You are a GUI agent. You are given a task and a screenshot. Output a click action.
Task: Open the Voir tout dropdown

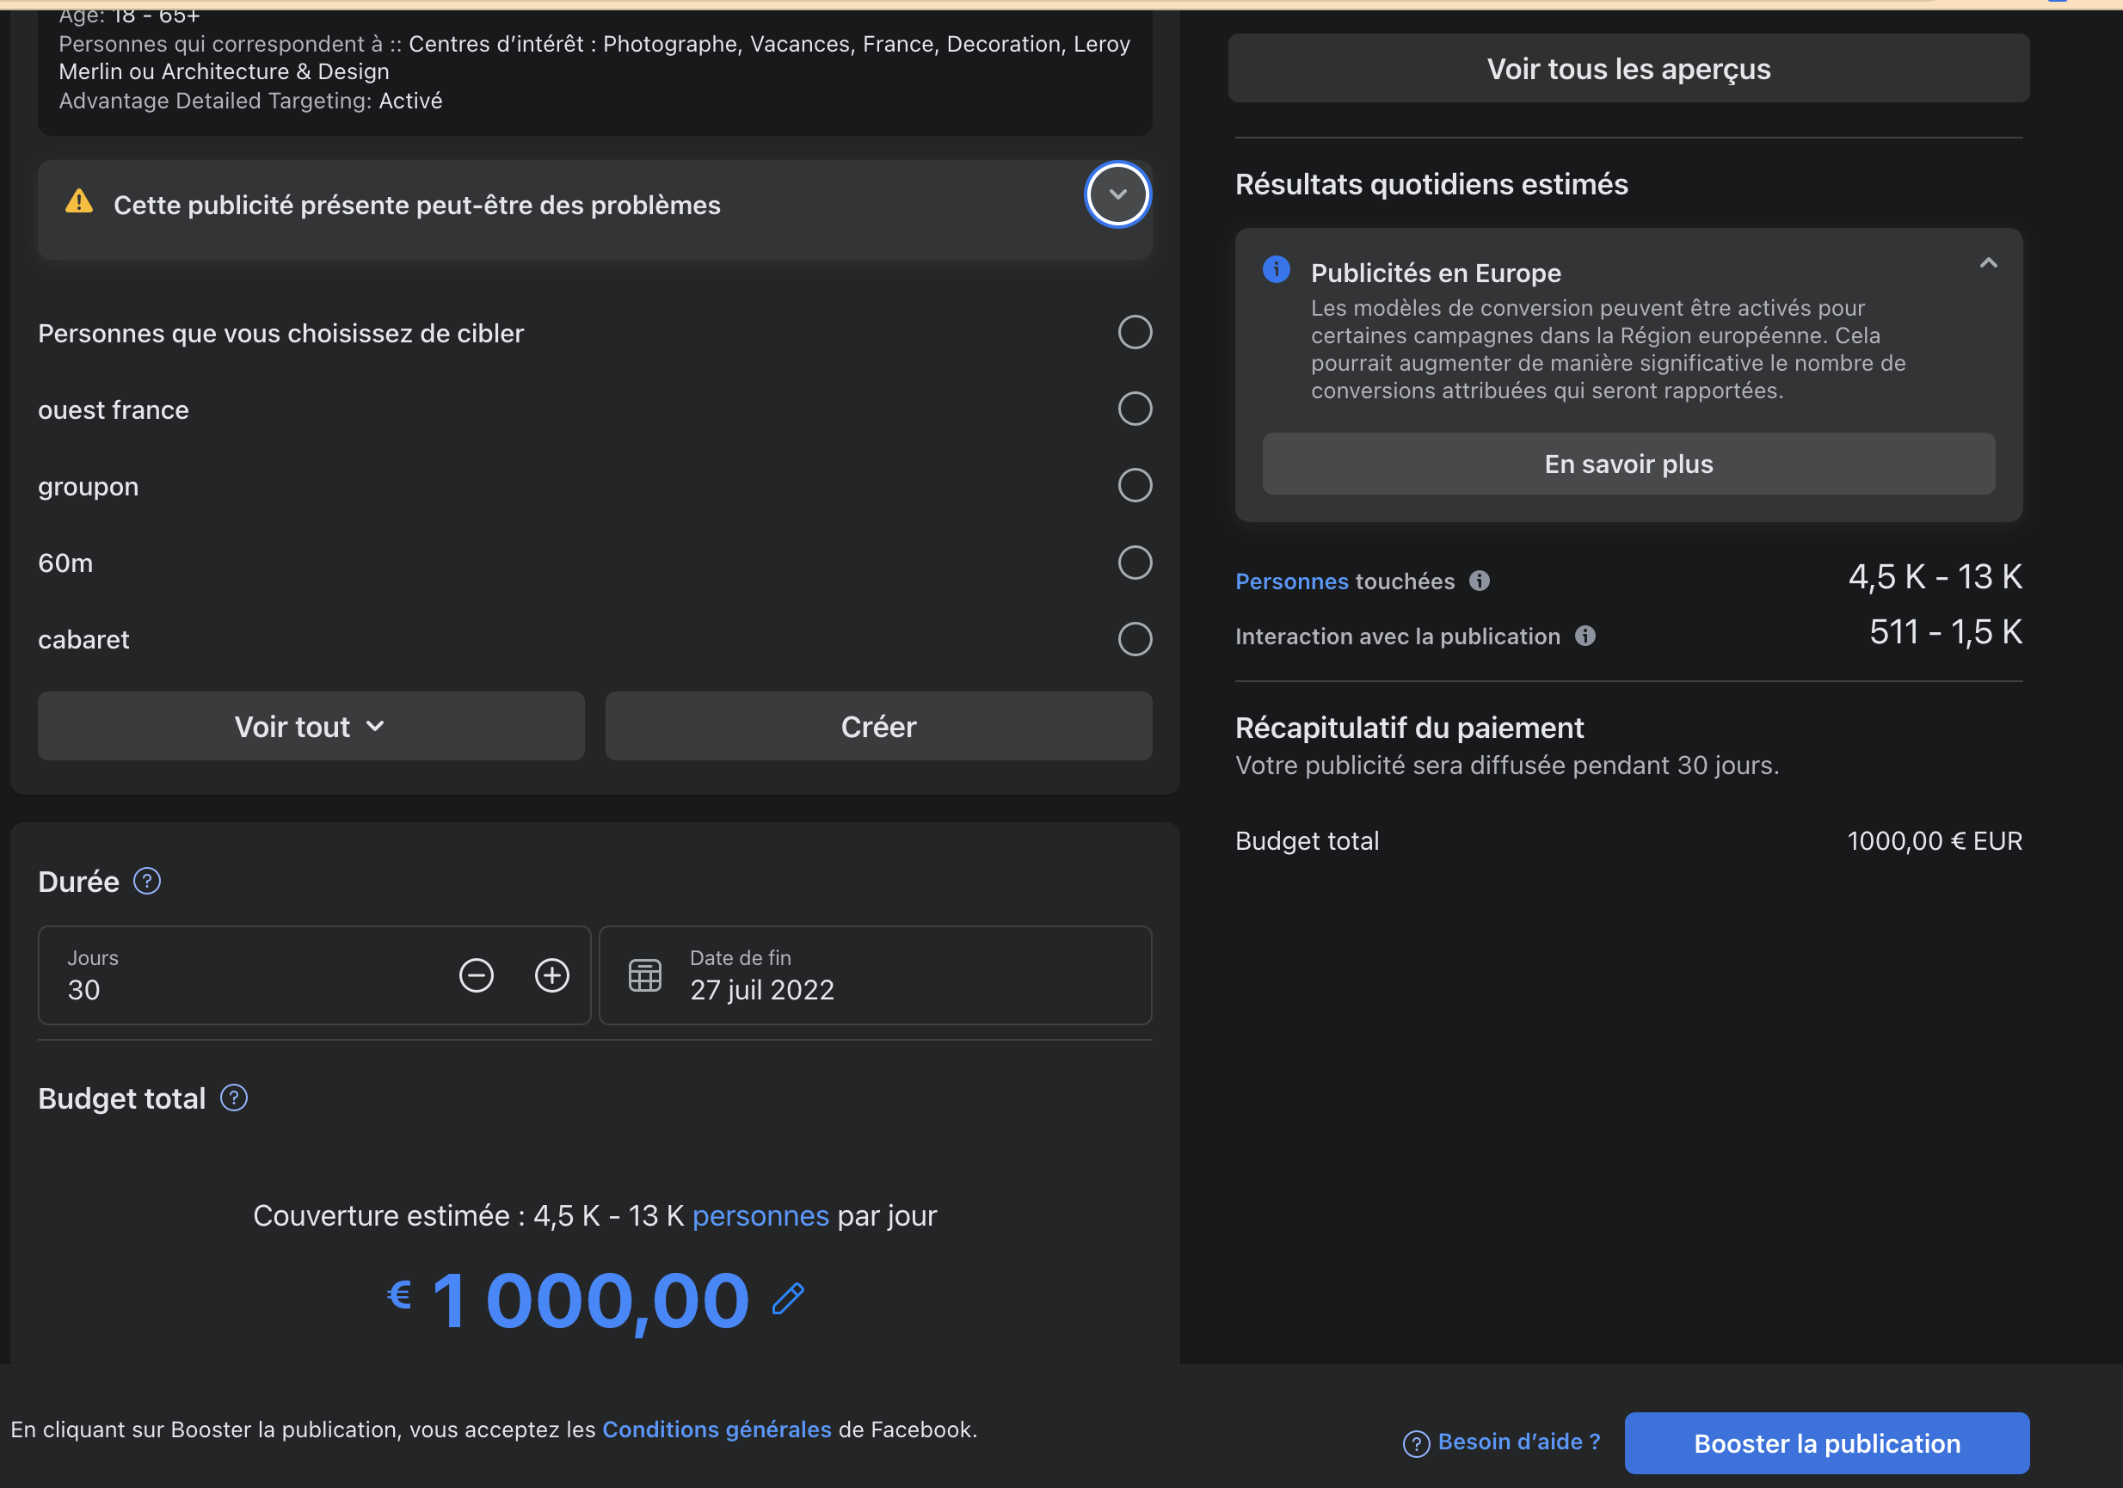(x=311, y=727)
